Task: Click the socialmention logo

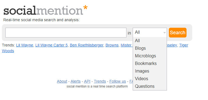Action: click(x=45, y=10)
